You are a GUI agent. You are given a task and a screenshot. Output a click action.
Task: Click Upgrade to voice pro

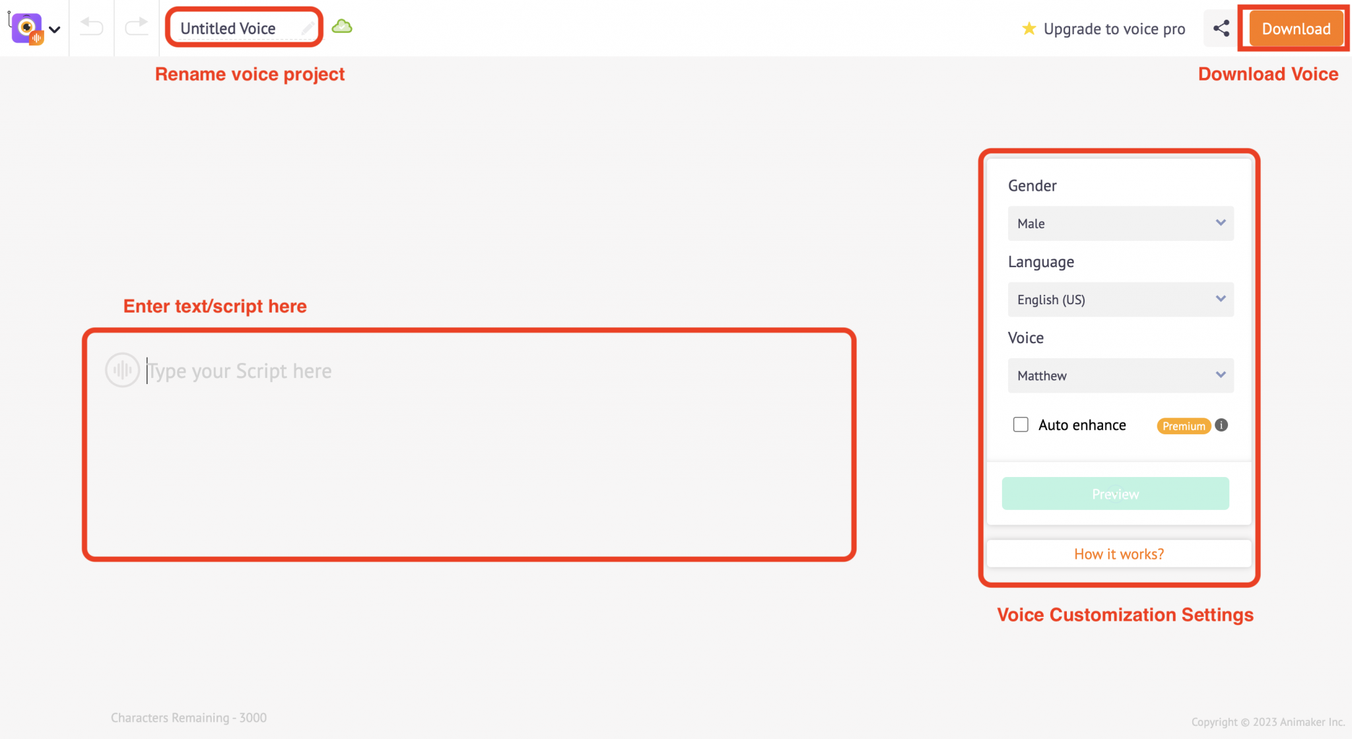pyautogui.click(x=1114, y=29)
